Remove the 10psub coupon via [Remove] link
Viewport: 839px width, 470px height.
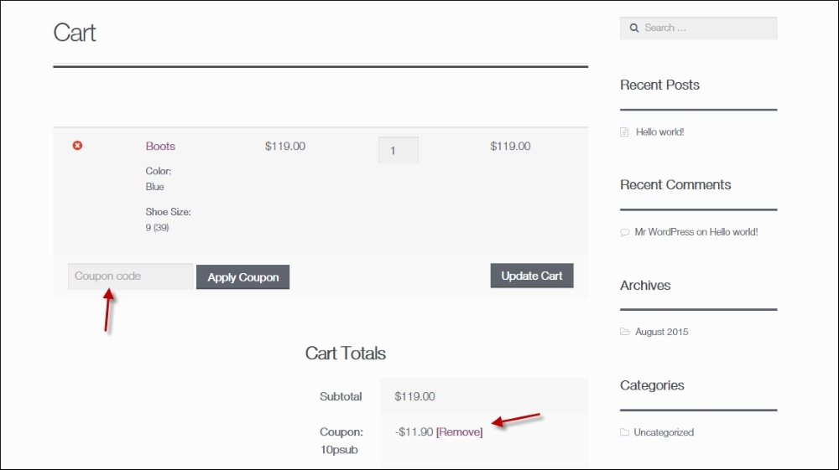[x=459, y=431]
